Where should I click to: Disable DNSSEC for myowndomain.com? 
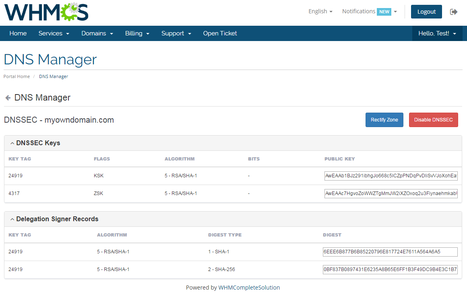433,119
